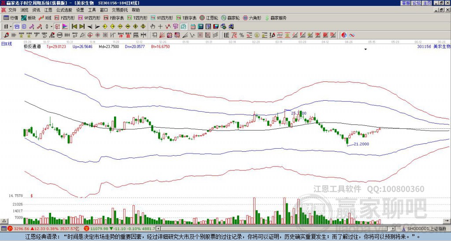Select the hand pan tool

153,26
